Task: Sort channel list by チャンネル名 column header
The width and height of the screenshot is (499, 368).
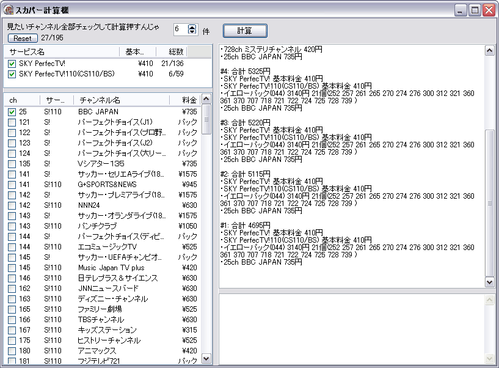Action: 122,100
